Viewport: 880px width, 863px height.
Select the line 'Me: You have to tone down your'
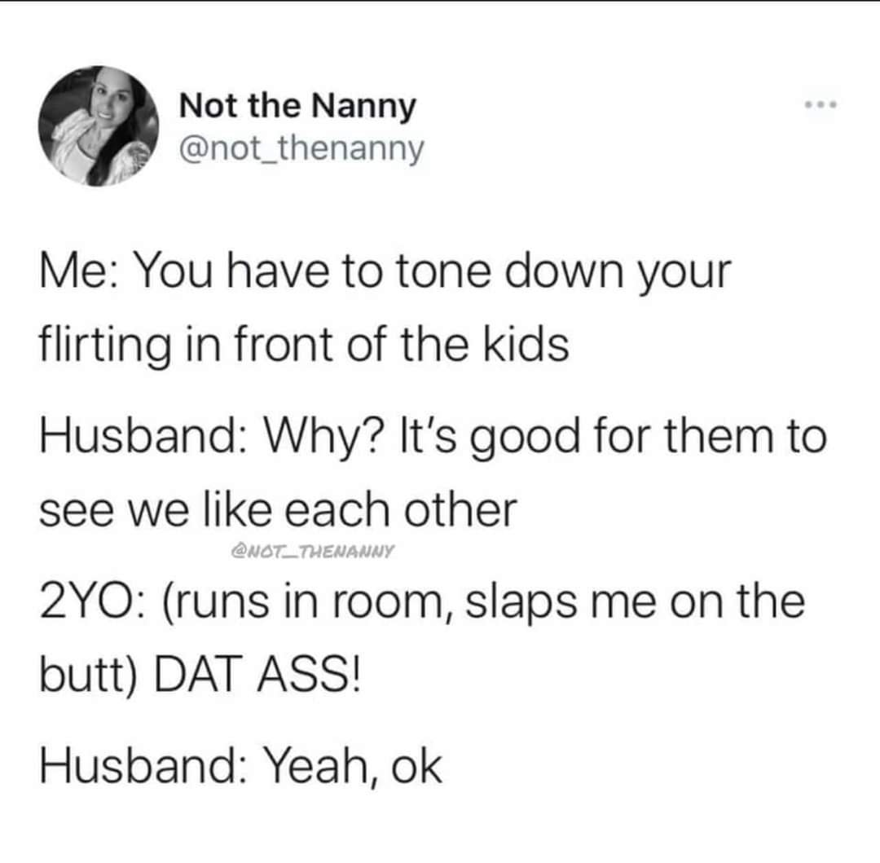[x=385, y=273]
